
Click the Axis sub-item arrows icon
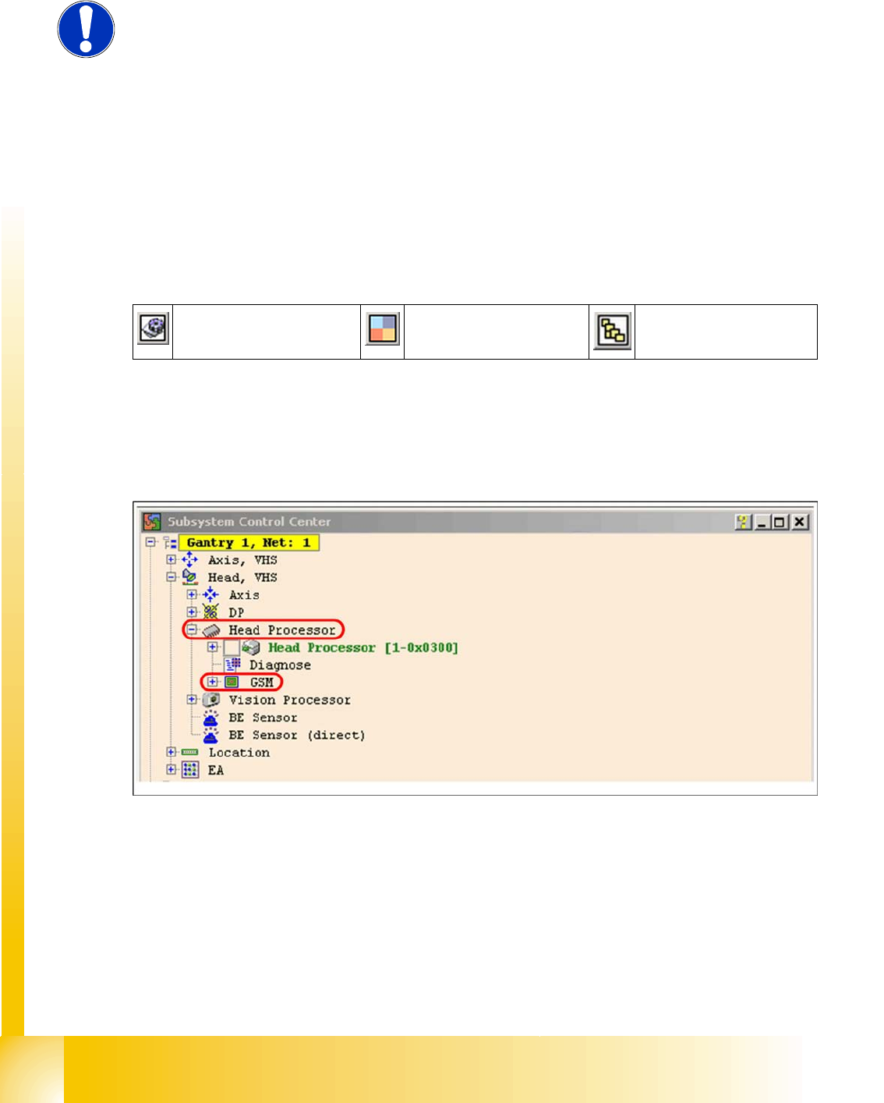(210, 594)
